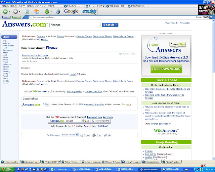Click the Print printer icon
215x172 pixels.
tap(94, 135)
